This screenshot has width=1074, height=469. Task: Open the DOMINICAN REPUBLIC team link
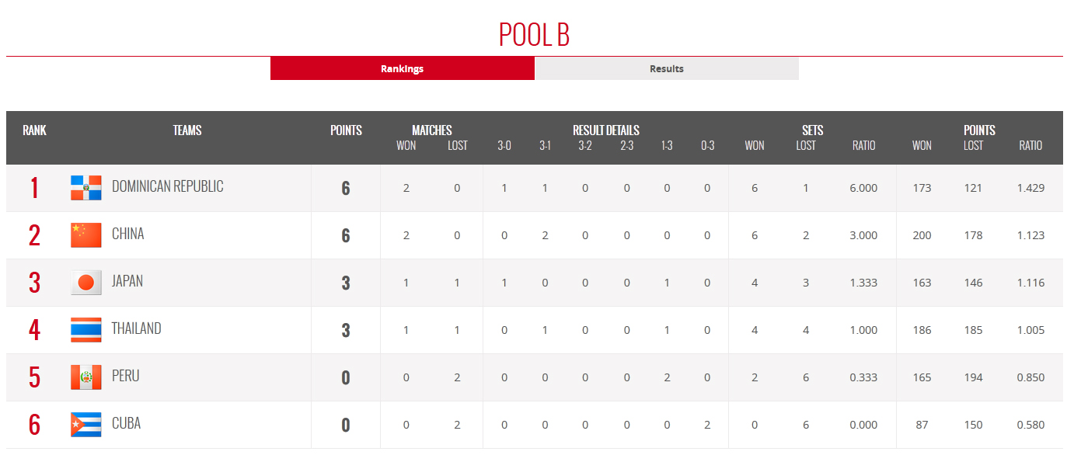[x=168, y=186]
